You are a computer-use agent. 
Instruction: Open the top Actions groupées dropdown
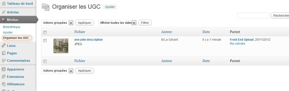pyautogui.click(x=58, y=23)
